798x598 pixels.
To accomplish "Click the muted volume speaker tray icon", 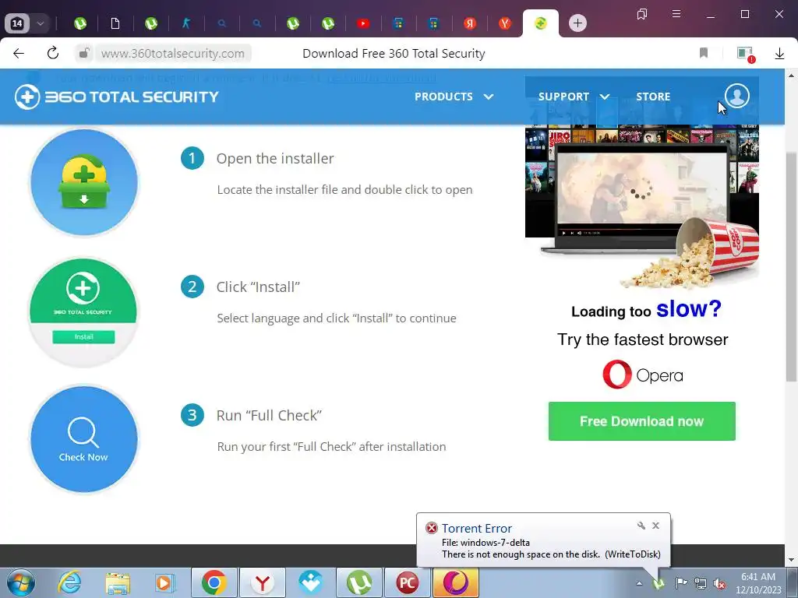I will pos(719,583).
